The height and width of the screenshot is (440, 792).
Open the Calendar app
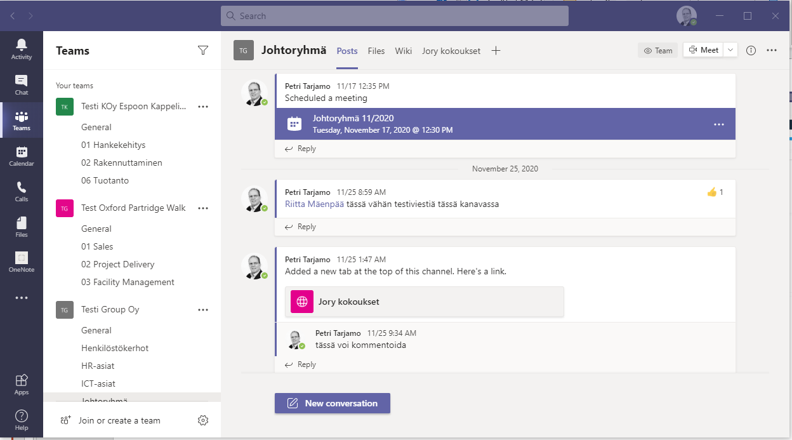pos(22,156)
